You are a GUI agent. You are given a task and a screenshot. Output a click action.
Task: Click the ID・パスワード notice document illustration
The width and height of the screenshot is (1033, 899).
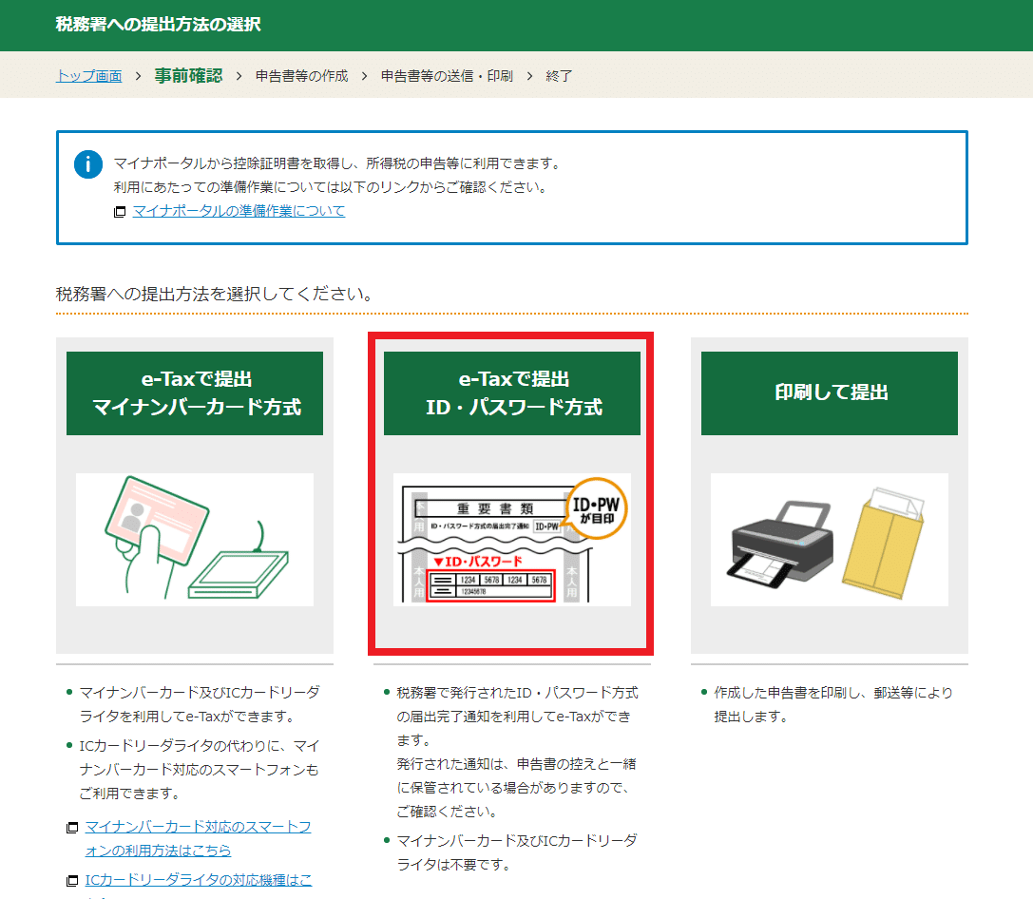(512, 540)
